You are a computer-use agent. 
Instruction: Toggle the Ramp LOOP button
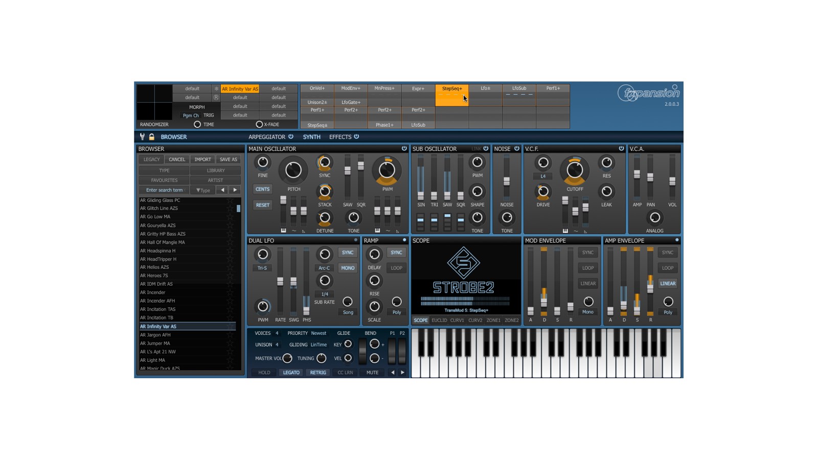click(396, 268)
